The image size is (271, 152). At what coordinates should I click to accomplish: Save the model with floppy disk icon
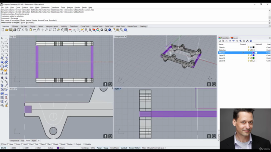(x=11, y=30)
